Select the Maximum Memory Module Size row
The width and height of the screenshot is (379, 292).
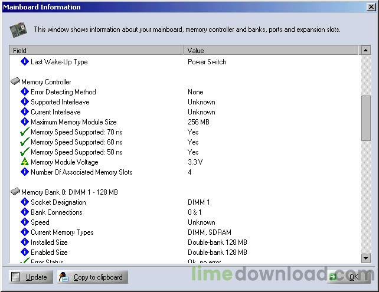click(73, 122)
